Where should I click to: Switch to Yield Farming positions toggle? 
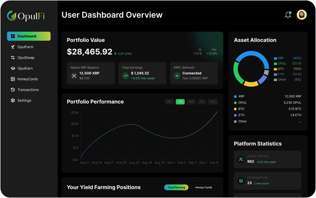pyautogui.click(x=176, y=187)
